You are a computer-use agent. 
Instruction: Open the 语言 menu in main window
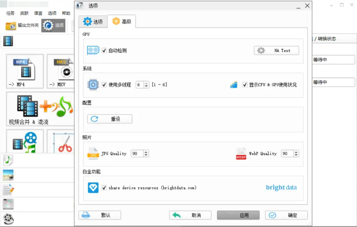click(x=38, y=13)
